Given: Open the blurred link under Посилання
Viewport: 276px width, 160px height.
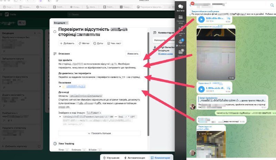Looking at the screenshot, I should point(76,87).
